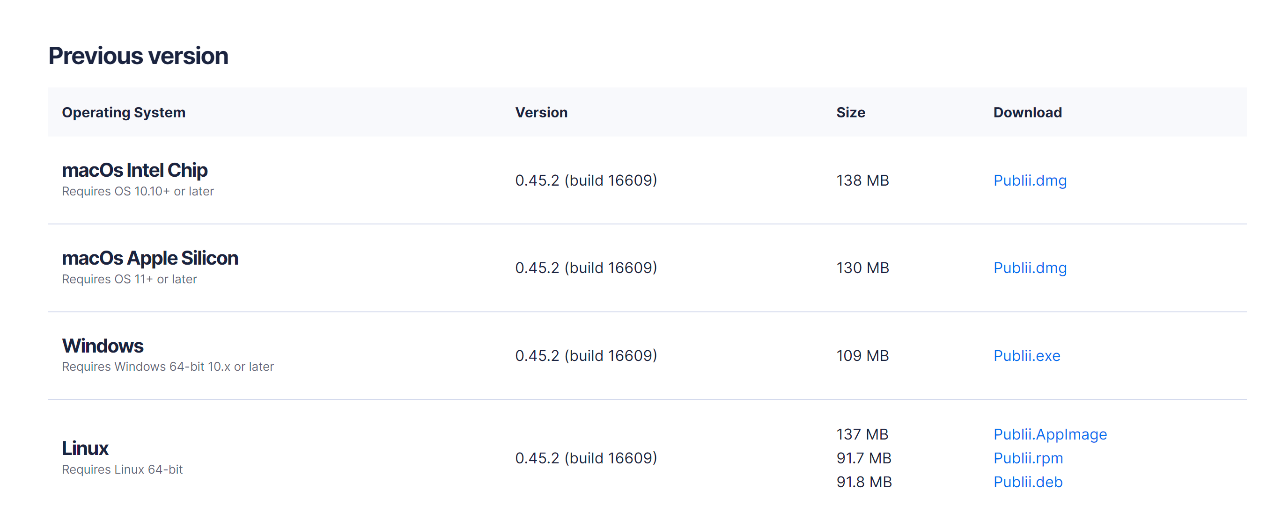Select the Windows row title
This screenshot has width=1267, height=512.
[102, 346]
